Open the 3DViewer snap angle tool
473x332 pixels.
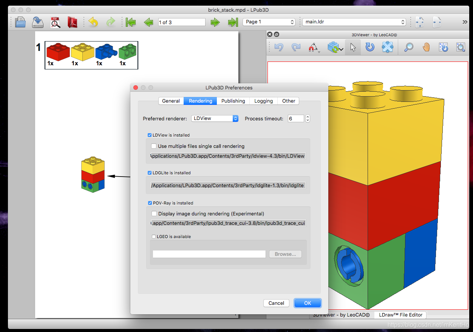coord(314,48)
